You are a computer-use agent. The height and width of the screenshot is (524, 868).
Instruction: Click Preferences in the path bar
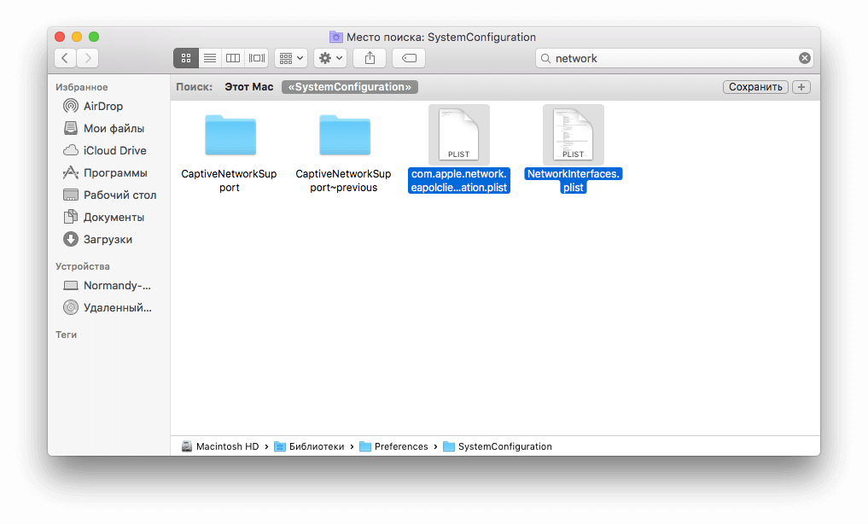coord(393,446)
